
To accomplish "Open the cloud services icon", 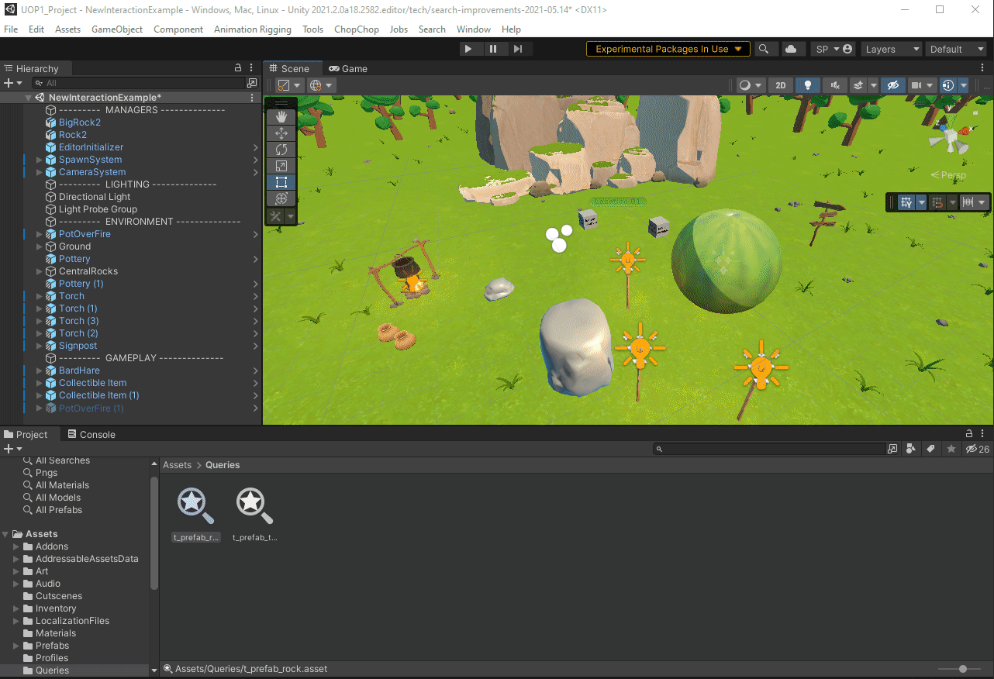I will pyautogui.click(x=790, y=49).
